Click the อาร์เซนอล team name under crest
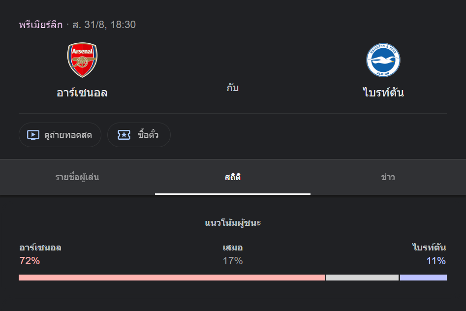This screenshot has width=466, height=311. click(x=82, y=93)
